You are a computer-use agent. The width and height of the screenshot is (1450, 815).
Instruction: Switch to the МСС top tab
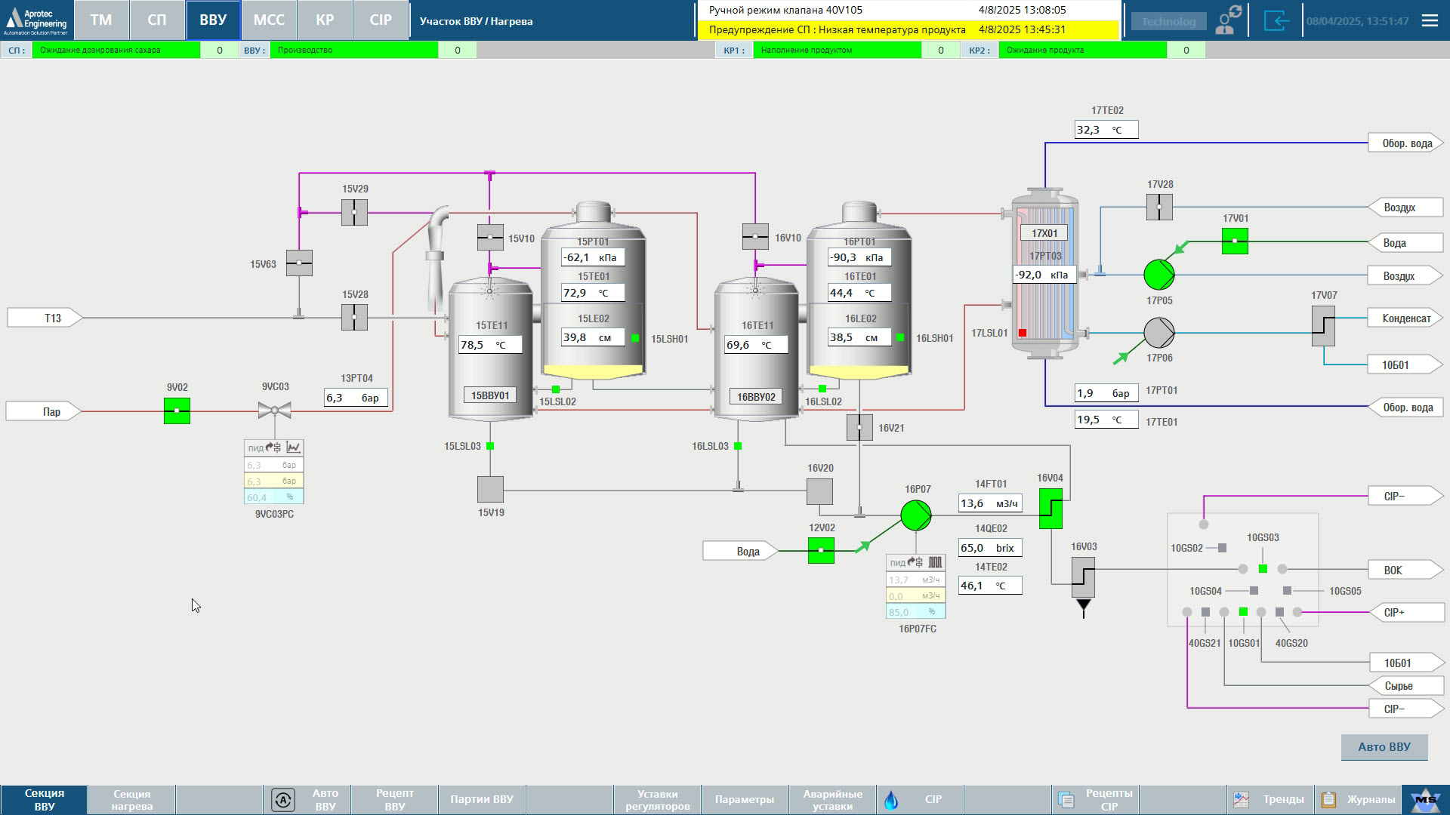pos(269,20)
